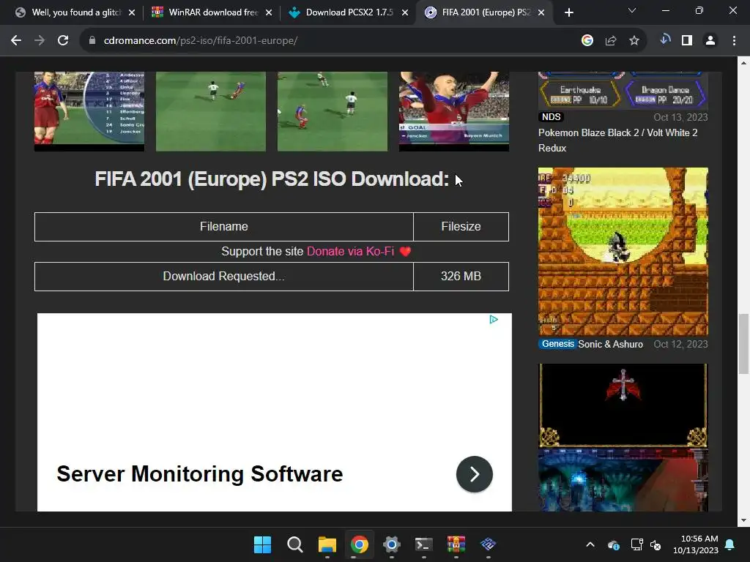750x562 pixels.
Task: Open Google icon in address bar
Action: point(587,41)
